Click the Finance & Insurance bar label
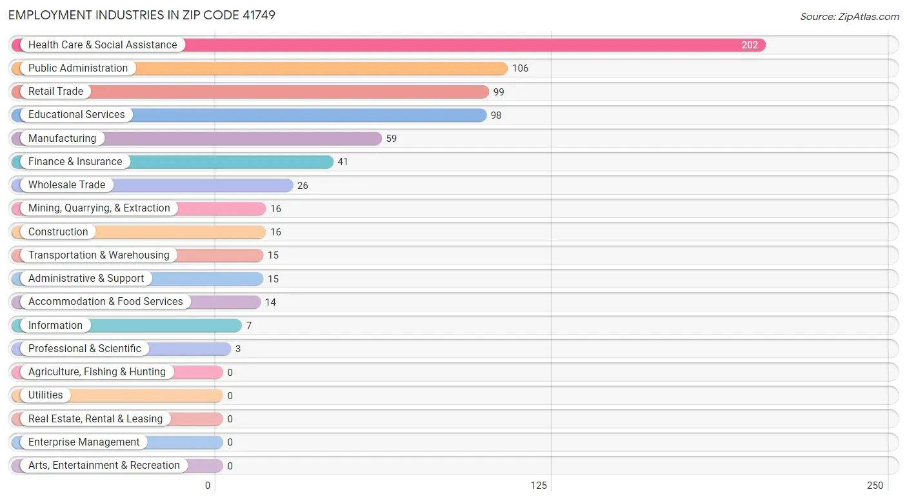The image size is (907, 501). coord(75,161)
